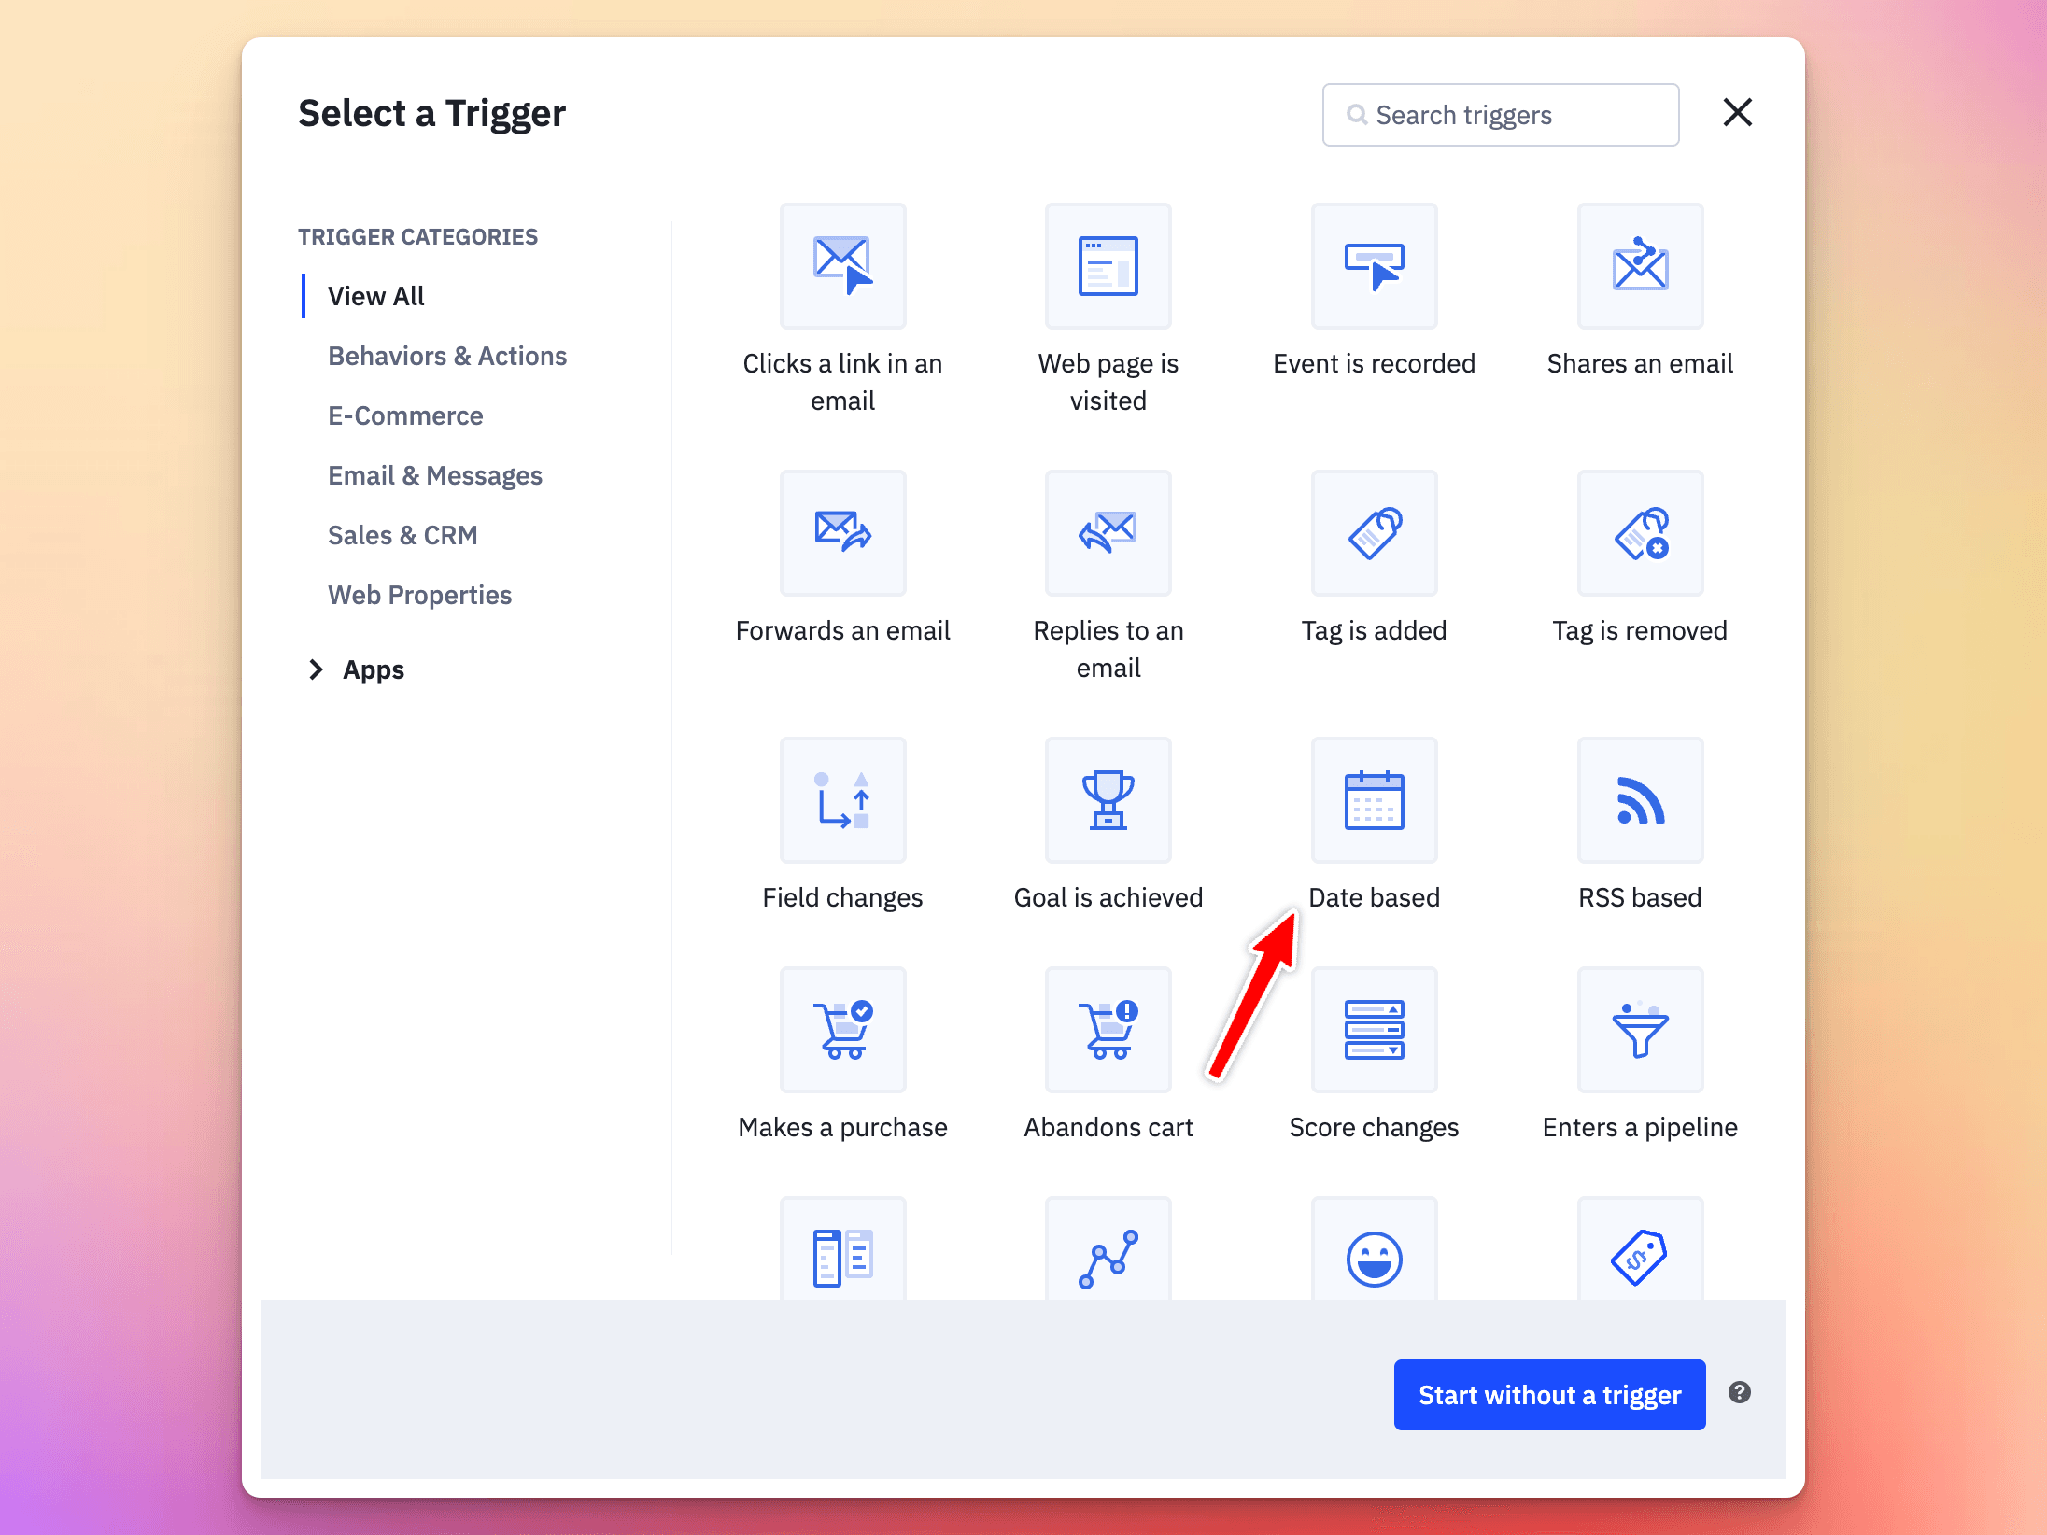Click the Apps category label
This screenshot has height=1535, width=2047.
point(374,669)
